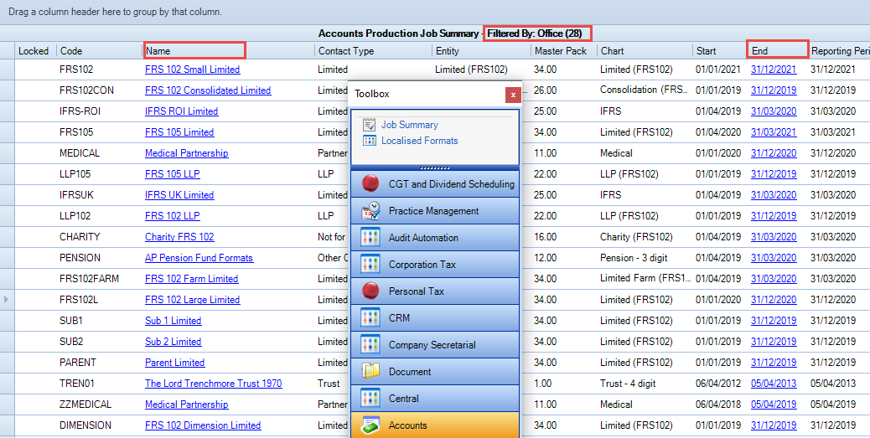Image resolution: width=870 pixels, height=438 pixels.
Task: Sort by the Code column header
Action: coord(99,51)
